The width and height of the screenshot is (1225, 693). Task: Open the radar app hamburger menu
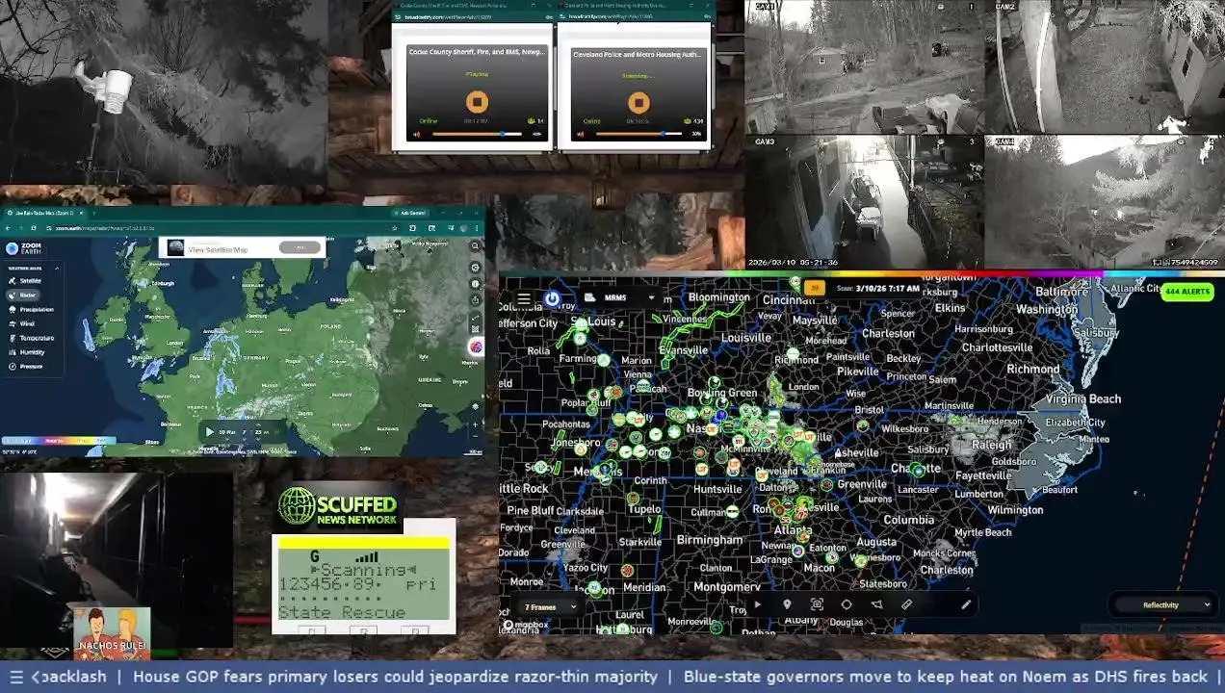(x=524, y=298)
